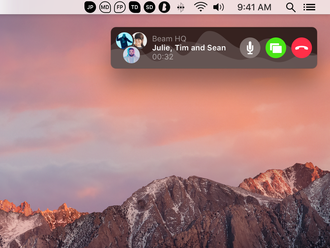Open the volume control menu
This screenshot has width=330, height=248.
coord(218,7)
